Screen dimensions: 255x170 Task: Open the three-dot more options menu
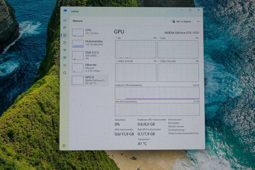(x=198, y=21)
